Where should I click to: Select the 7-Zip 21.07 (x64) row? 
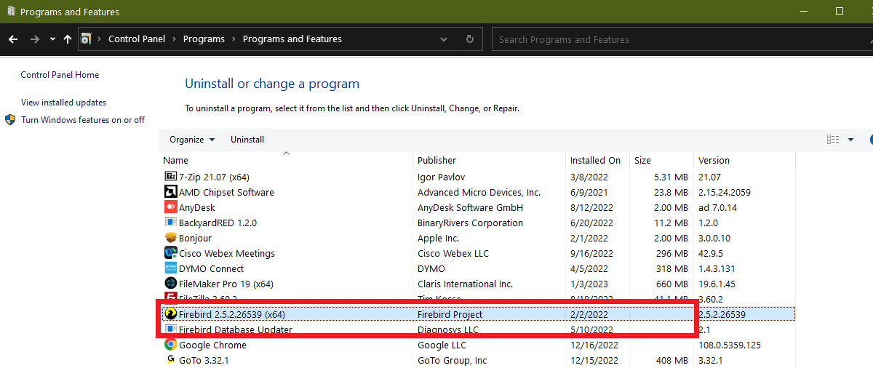click(477, 177)
